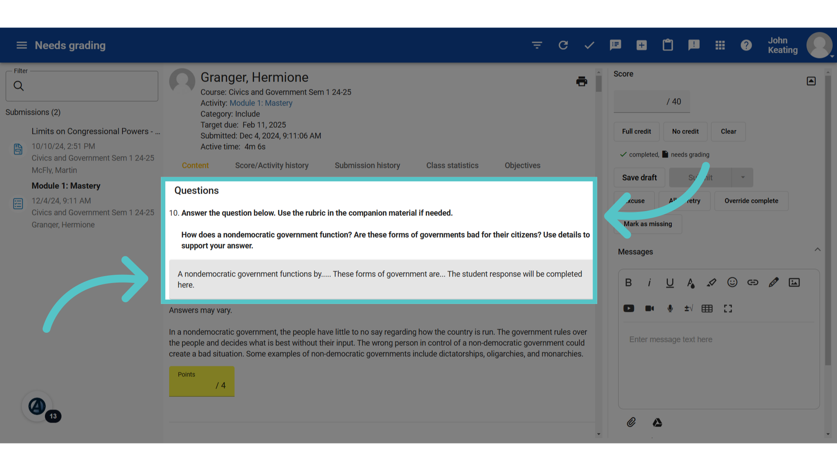Image resolution: width=837 pixels, height=471 pixels.
Task: Click the Points field out of 4
Action: 201,381
